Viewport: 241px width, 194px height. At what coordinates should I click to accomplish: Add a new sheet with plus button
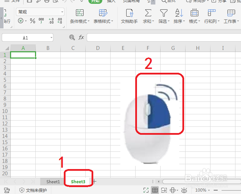pos(95,182)
